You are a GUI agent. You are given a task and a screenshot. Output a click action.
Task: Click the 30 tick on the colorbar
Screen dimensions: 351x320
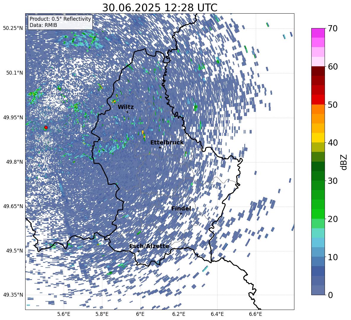(333, 181)
